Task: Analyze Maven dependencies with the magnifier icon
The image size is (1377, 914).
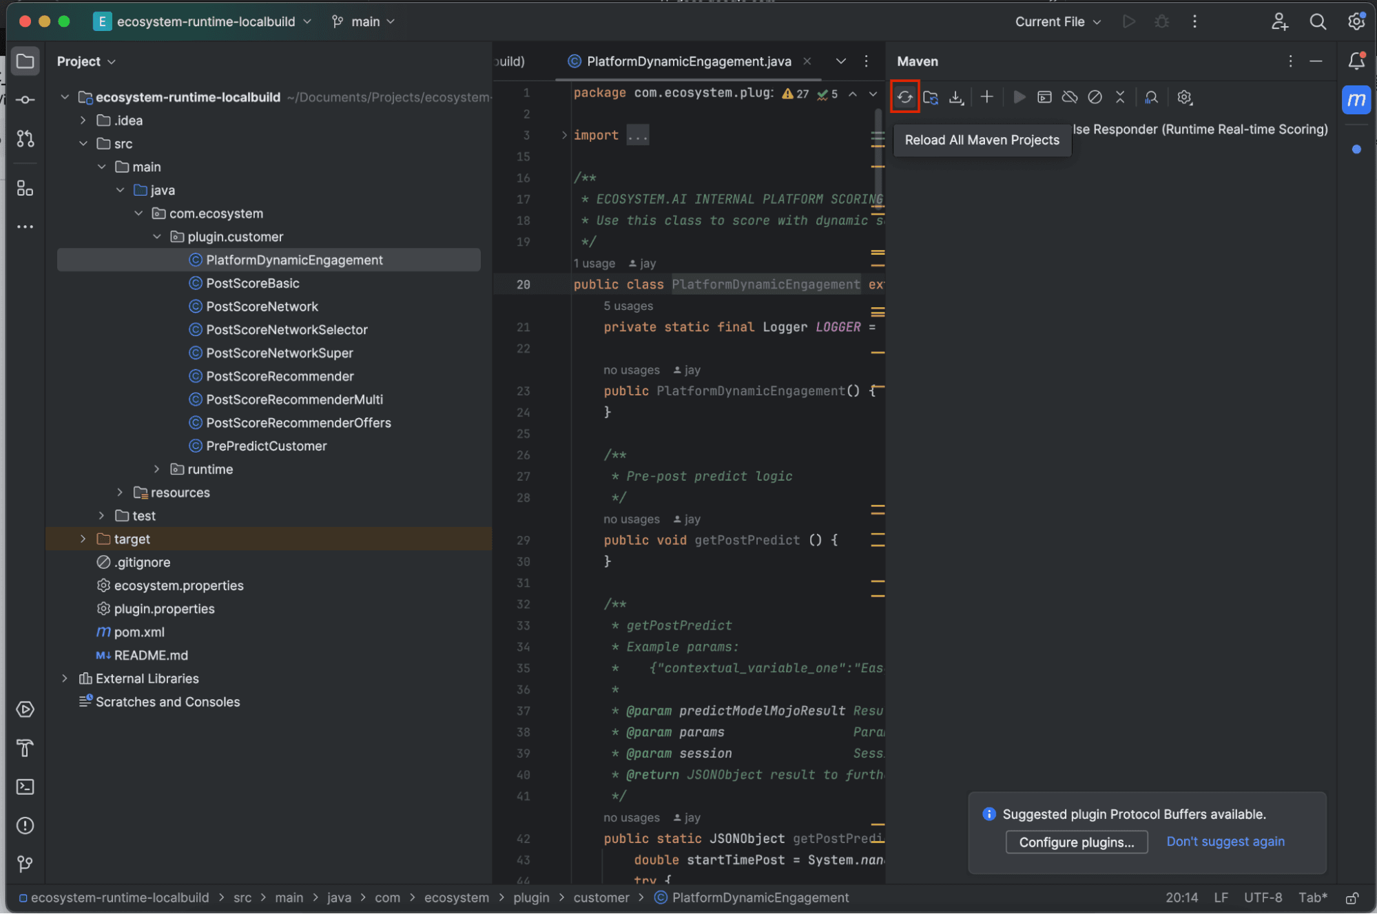Action: [1151, 97]
